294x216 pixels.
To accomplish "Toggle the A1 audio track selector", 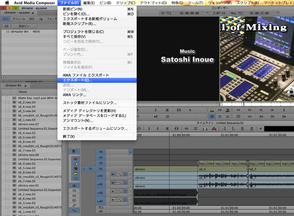I will pos(101,176).
